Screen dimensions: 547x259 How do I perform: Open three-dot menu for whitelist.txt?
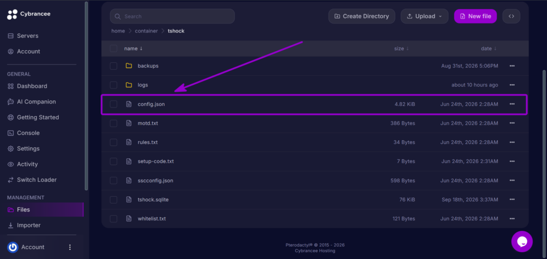click(512, 218)
